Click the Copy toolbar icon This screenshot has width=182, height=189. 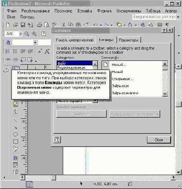[71, 25]
